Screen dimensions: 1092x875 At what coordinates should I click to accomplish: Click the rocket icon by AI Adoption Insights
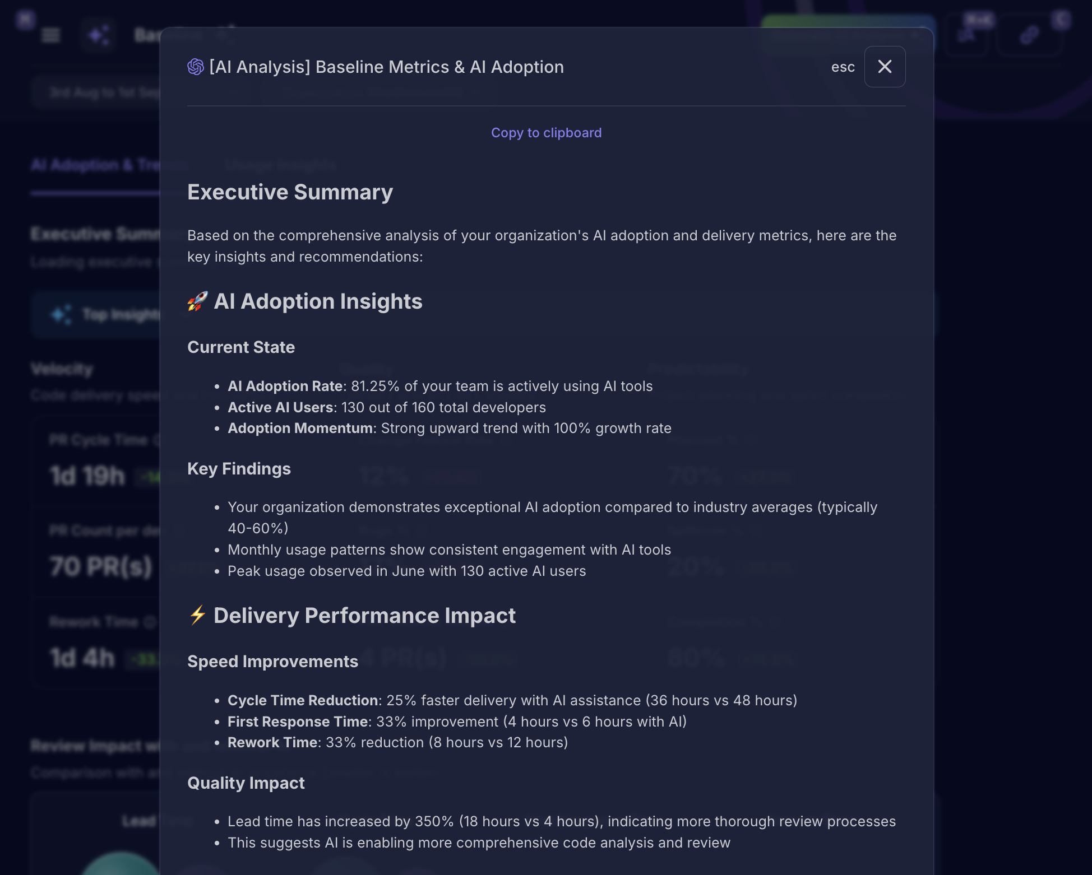coord(197,301)
